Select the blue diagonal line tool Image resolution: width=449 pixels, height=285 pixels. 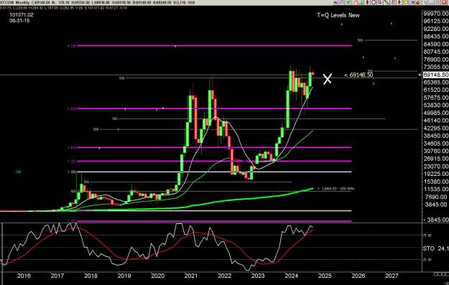coord(425,2)
